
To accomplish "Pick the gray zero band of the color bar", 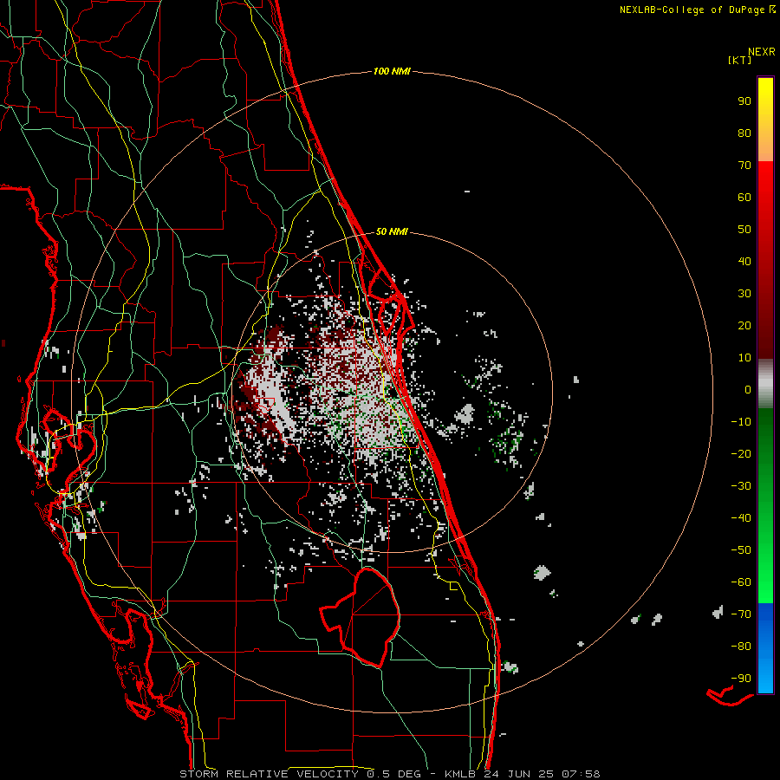I will [765, 384].
